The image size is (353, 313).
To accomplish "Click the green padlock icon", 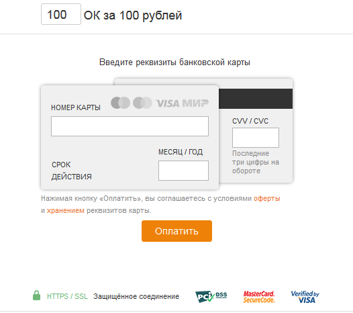I will coord(36,296).
